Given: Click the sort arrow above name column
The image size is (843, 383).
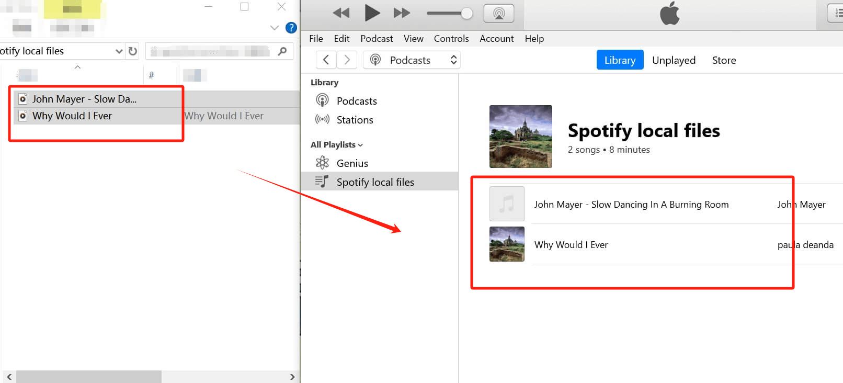Looking at the screenshot, I should coord(77,67).
